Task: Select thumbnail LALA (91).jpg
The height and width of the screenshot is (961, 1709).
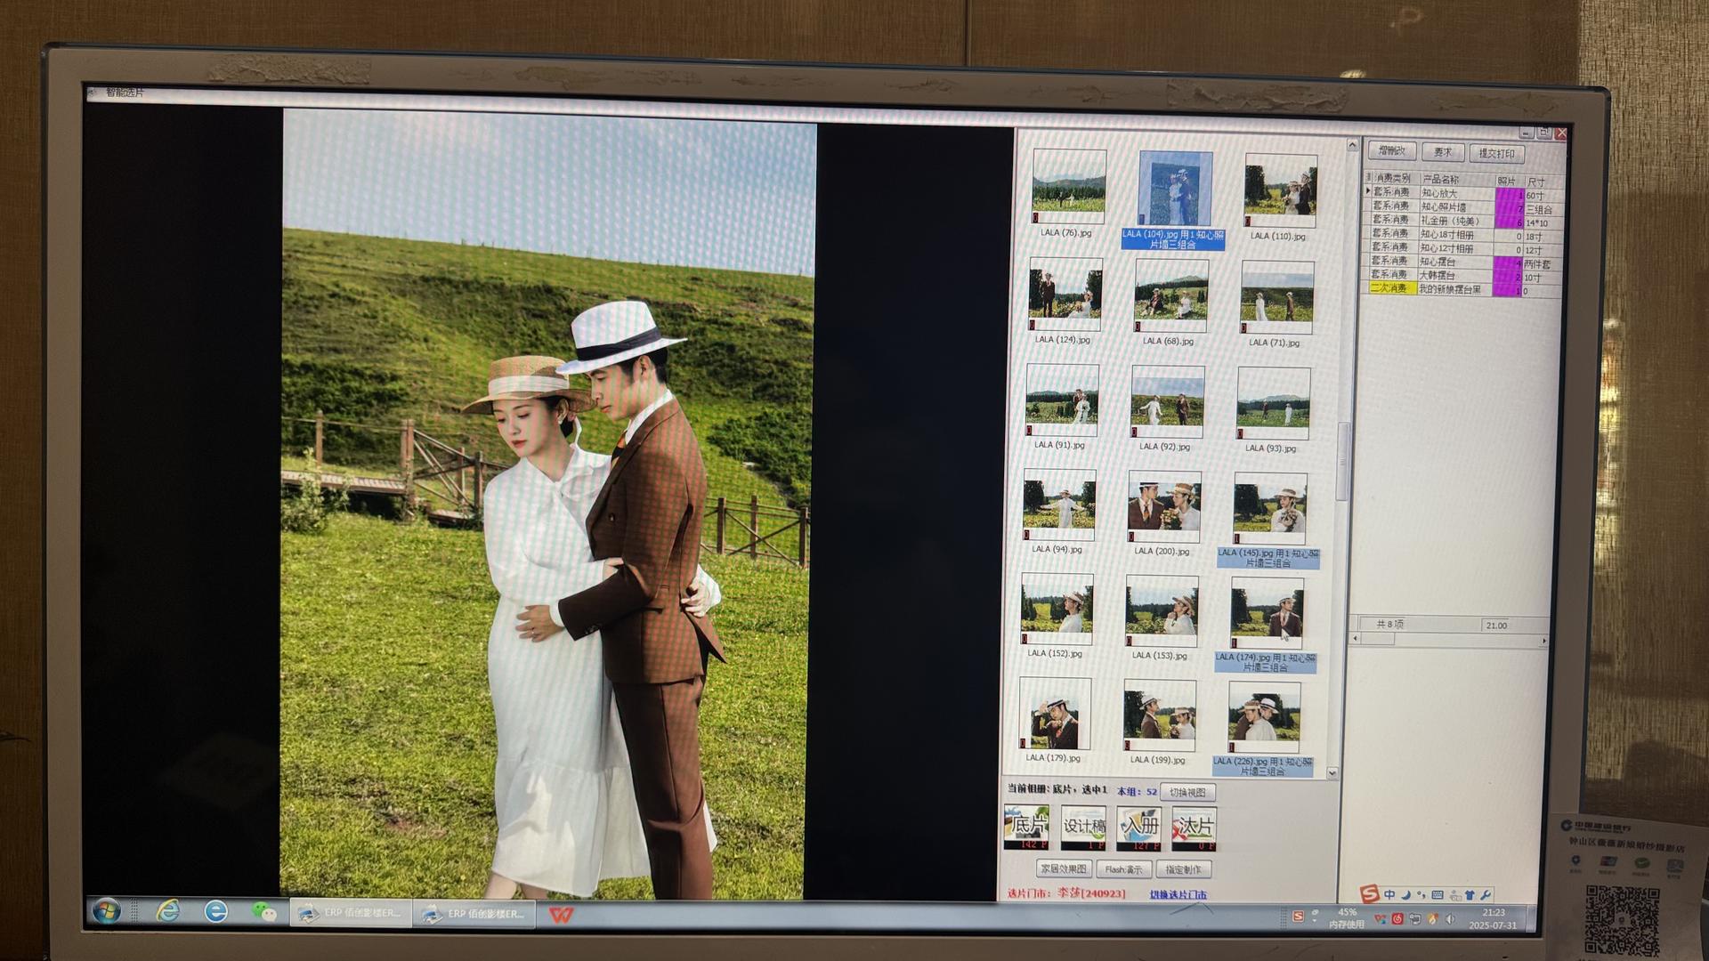Action: click(x=1062, y=400)
